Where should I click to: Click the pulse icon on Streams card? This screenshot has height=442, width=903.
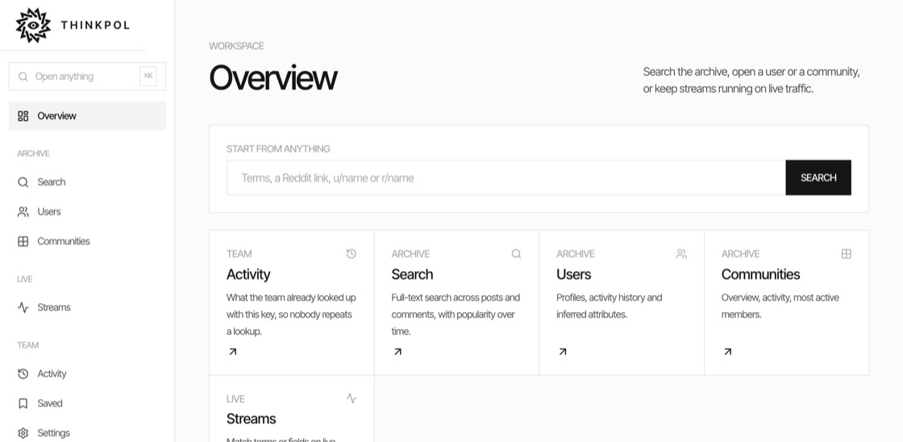point(352,398)
